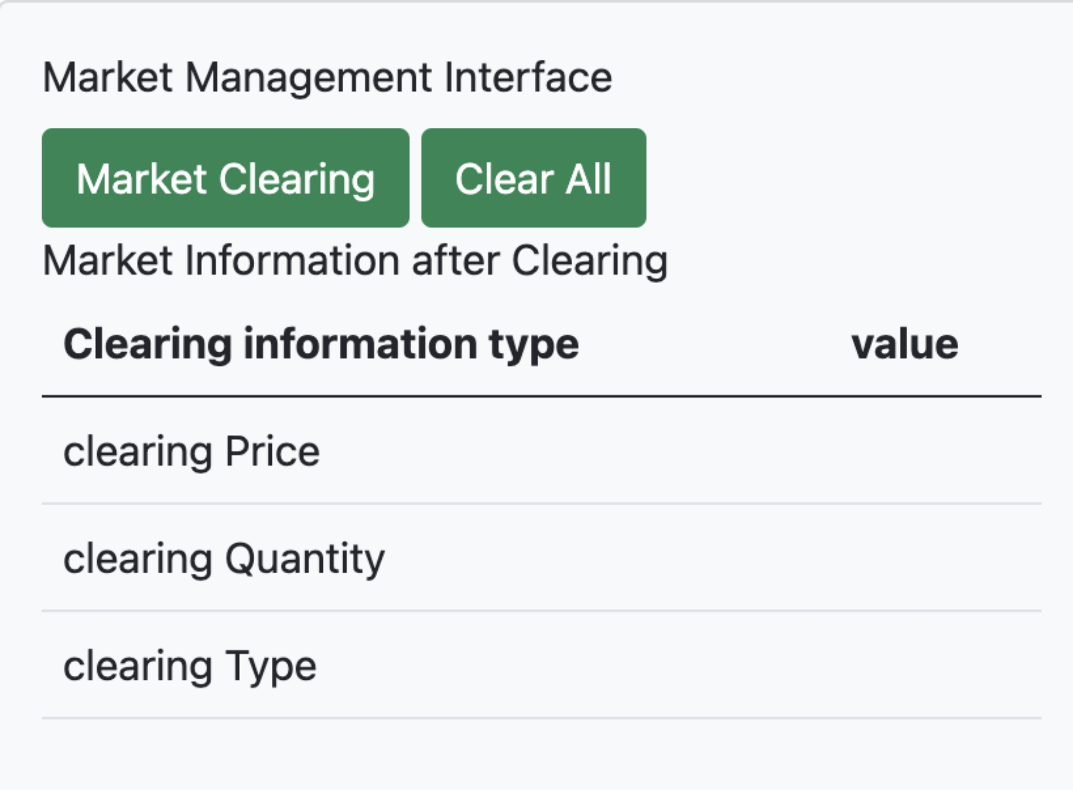Screen dimensions: 1073x790
Task: Click the value column header
Action: pyautogui.click(x=904, y=344)
